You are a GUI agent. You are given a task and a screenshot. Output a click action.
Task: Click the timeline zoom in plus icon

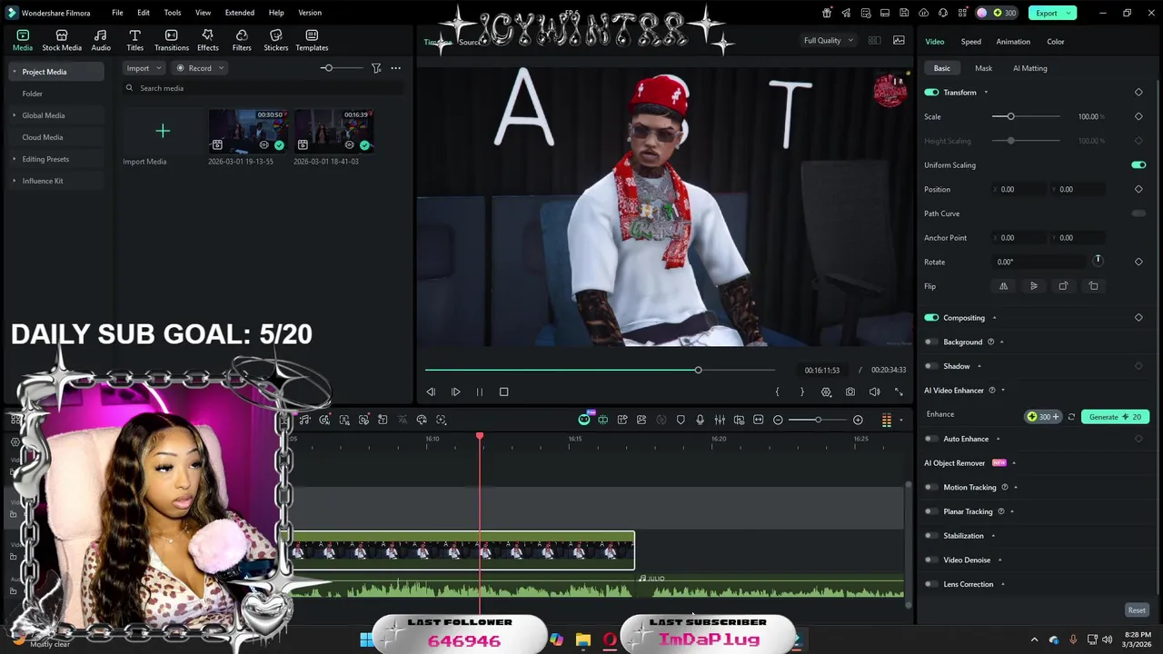point(858,420)
